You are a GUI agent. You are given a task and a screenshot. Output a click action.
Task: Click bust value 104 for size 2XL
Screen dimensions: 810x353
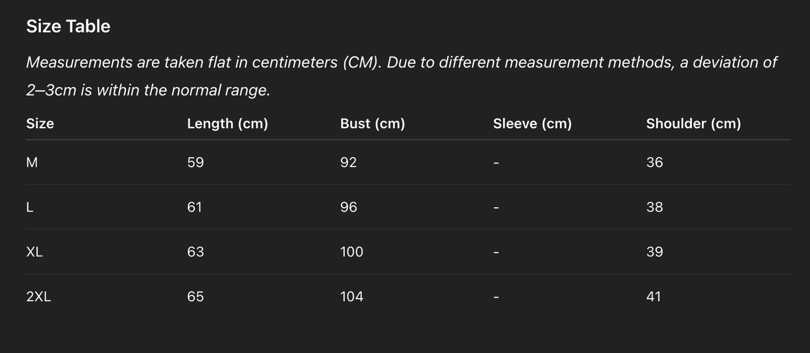[352, 297]
